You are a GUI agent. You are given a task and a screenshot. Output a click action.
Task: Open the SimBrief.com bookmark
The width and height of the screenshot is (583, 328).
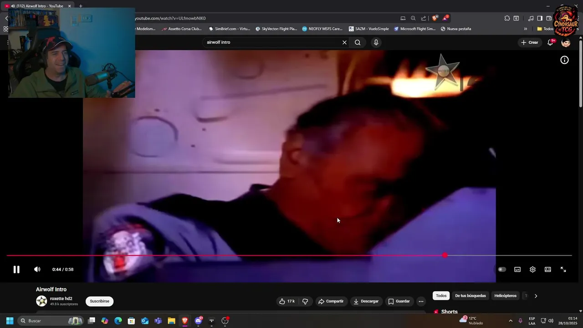230,29
